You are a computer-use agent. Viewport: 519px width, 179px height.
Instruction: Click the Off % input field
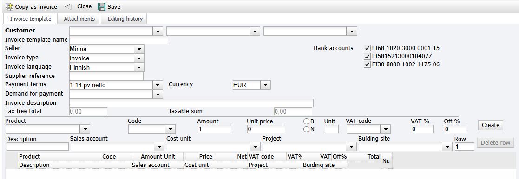tap(455, 129)
